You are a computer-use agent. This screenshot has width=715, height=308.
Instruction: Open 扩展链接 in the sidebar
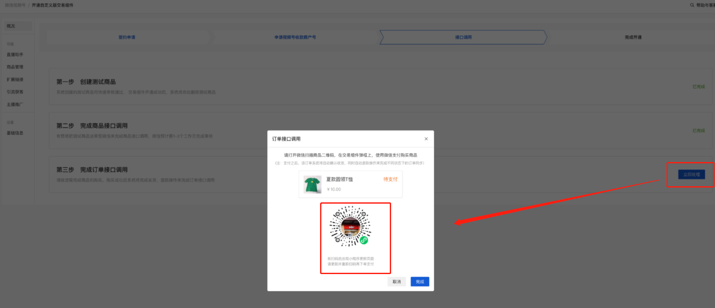click(15, 79)
